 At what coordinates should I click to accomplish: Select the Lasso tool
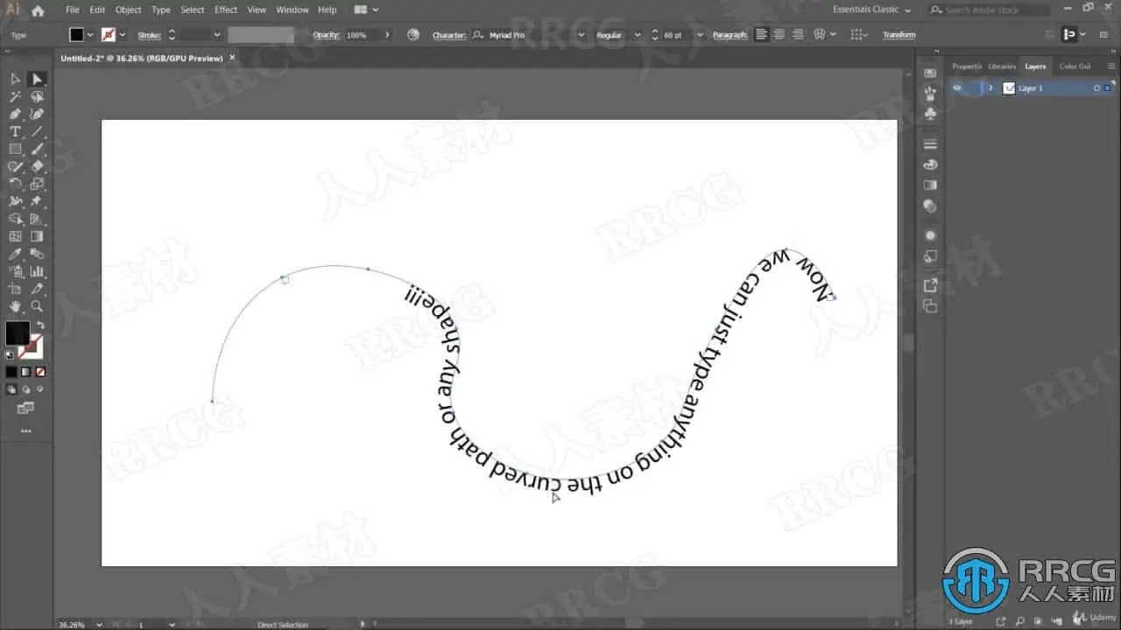(x=37, y=97)
